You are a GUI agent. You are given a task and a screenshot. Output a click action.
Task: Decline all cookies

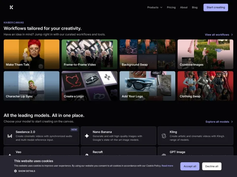tap(212, 166)
